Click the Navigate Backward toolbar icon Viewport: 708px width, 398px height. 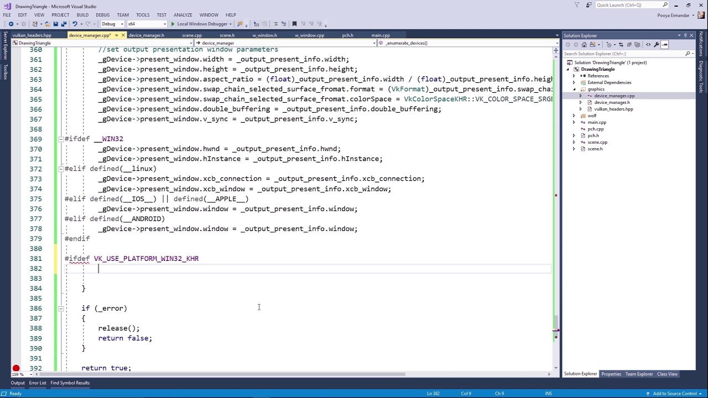point(11,24)
